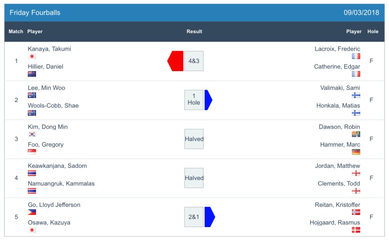Click the German flag under Hammer, Marc
Screen dimensions: 389x240
pos(356,152)
